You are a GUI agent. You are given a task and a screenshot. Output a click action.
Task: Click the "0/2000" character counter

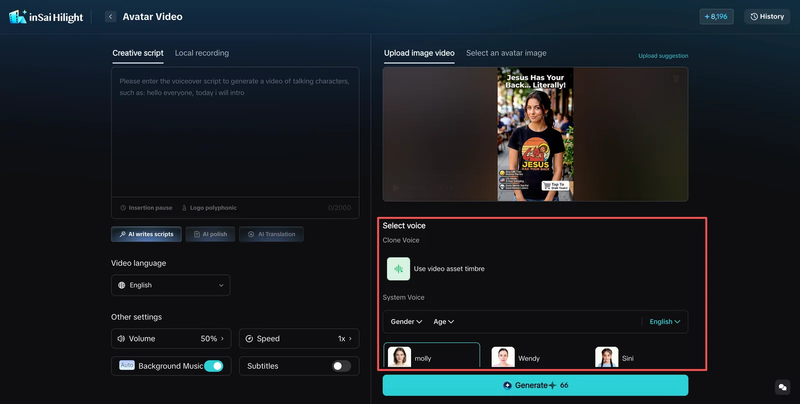point(339,207)
